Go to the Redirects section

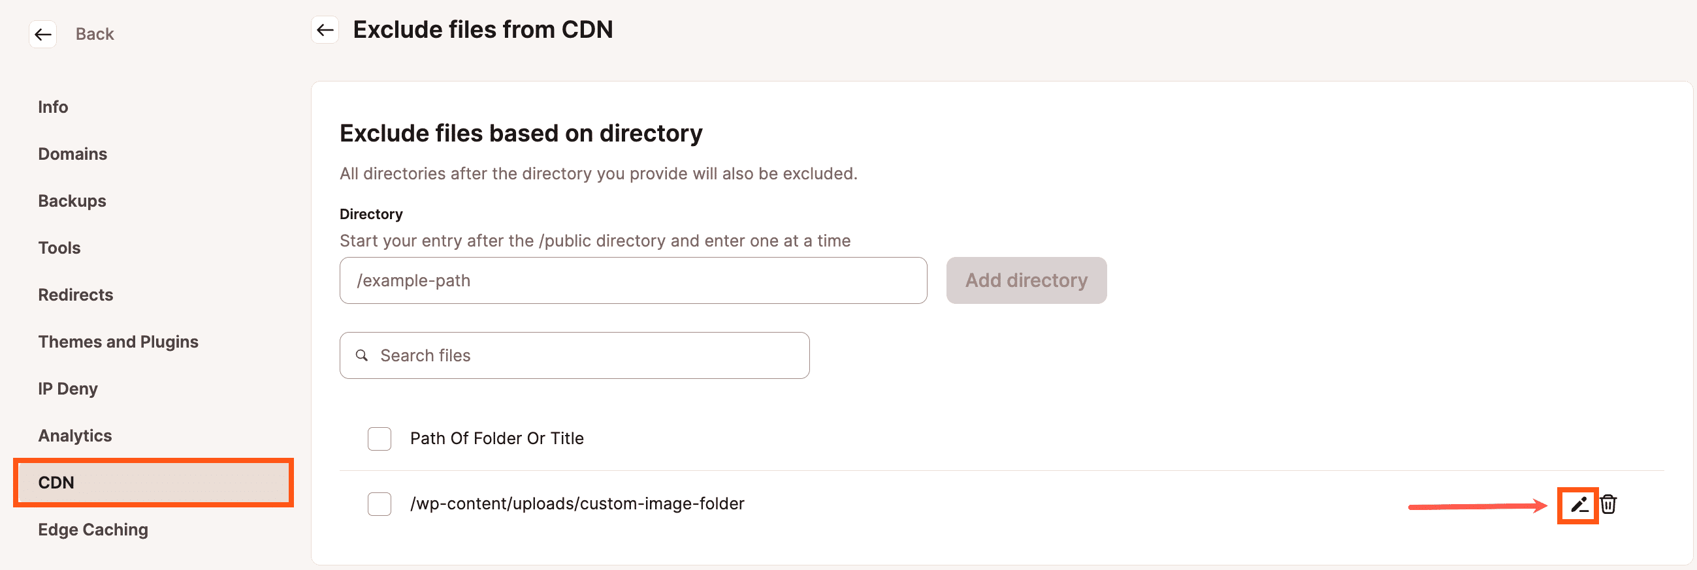(75, 295)
